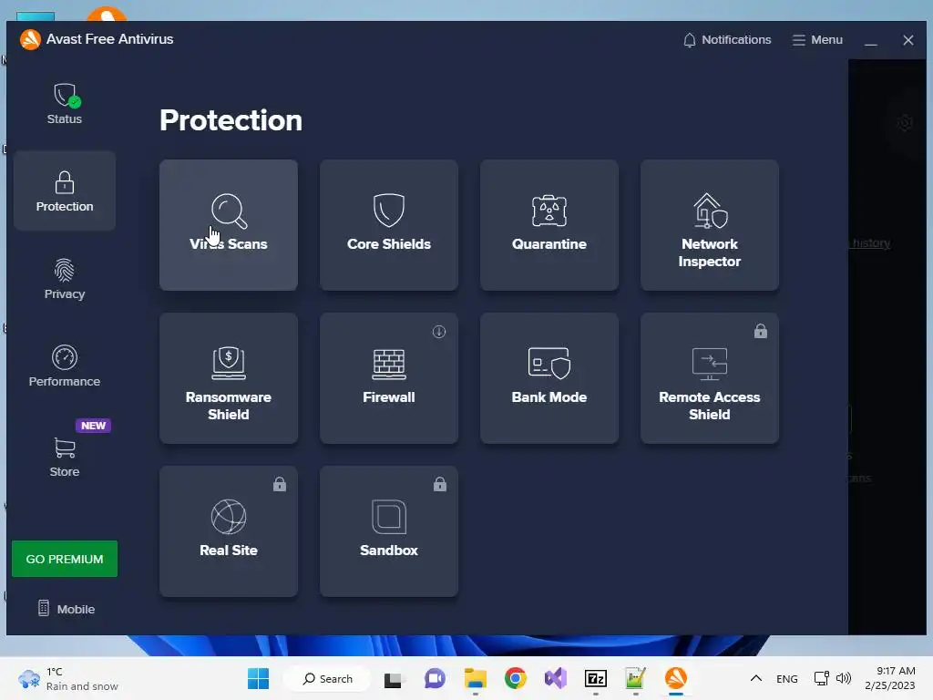
Task: Open Windows Start menu
Action: click(258, 678)
